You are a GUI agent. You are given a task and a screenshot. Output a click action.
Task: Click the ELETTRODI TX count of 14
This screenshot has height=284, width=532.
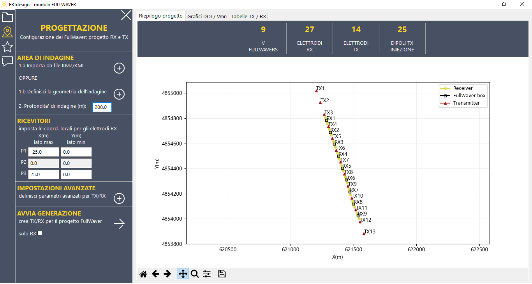356,30
